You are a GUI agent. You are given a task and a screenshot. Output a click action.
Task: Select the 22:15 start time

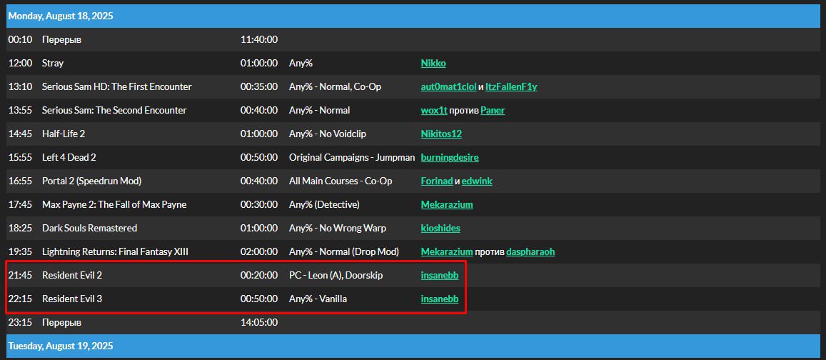pos(20,299)
